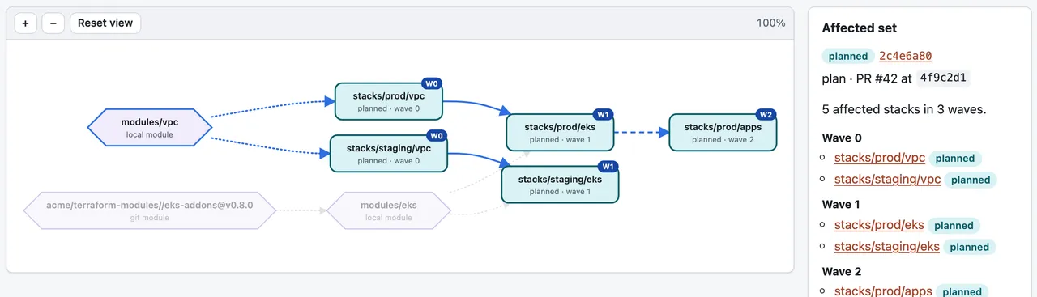This screenshot has width=1037, height=297.
Task: Open stacks/staging/vpc link under Wave 0
Action: 888,179
